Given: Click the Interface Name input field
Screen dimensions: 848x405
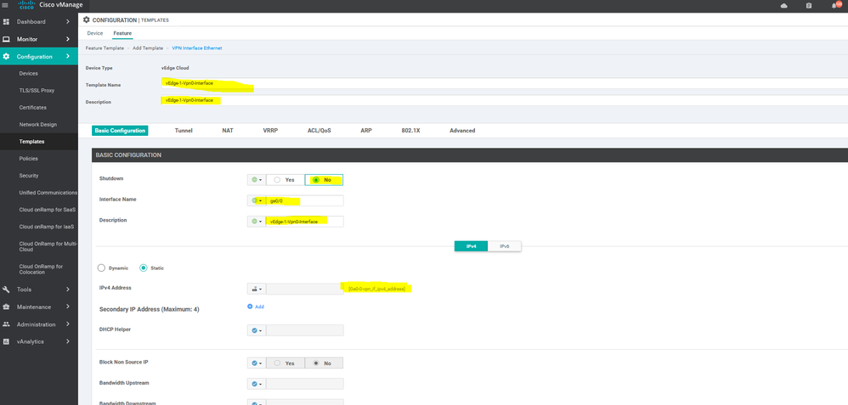Looking at the screenshot, I should [304, 200].
